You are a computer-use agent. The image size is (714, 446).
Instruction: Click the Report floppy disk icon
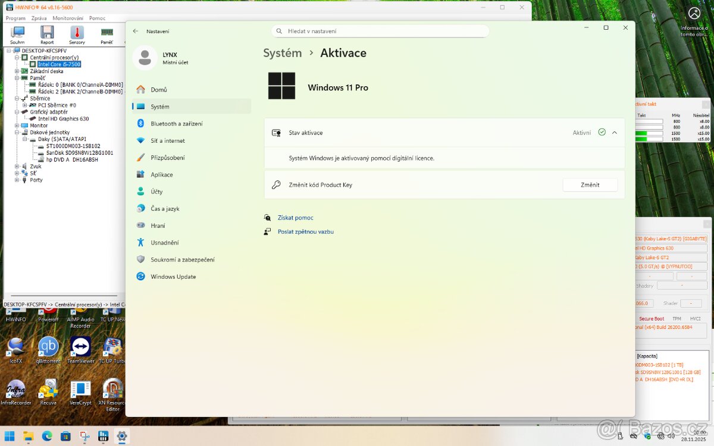[x=47, y=34]
